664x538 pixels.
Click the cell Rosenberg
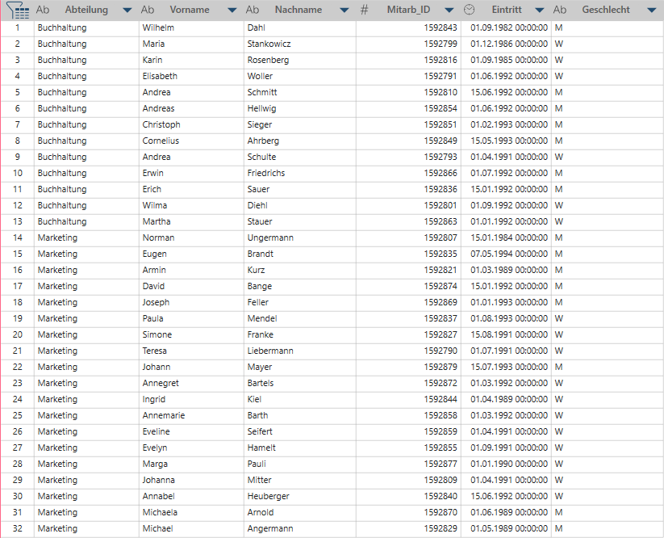(300, 60)
